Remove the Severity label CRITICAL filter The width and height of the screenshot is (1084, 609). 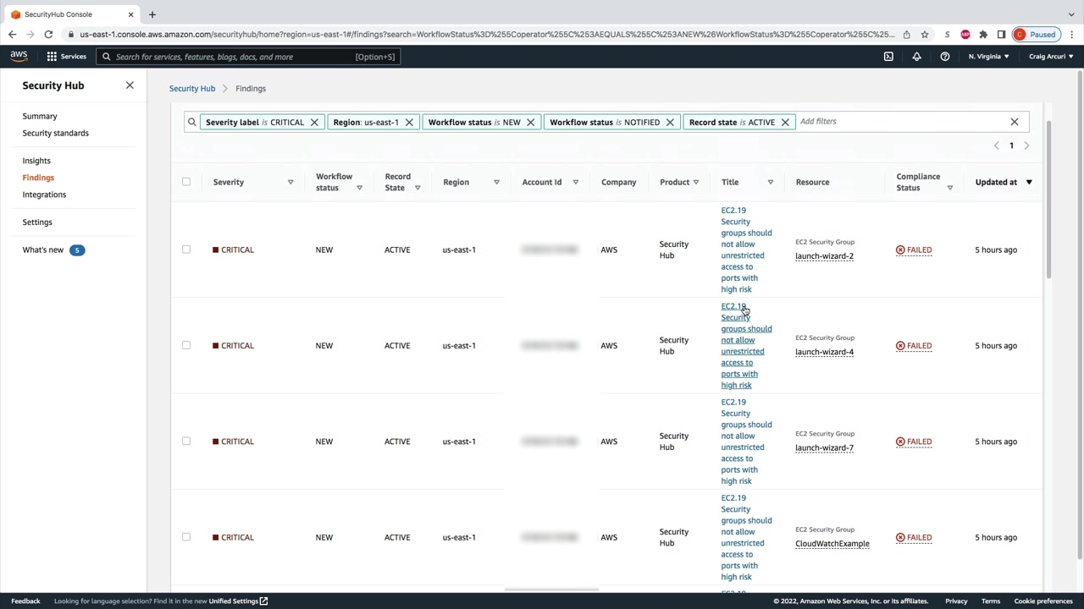click(x=314, y=122)
